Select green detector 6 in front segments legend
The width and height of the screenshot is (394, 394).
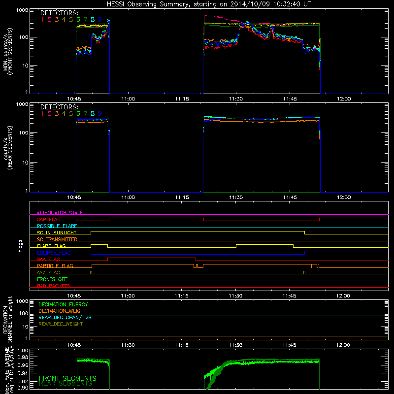(x=78, y=20)
